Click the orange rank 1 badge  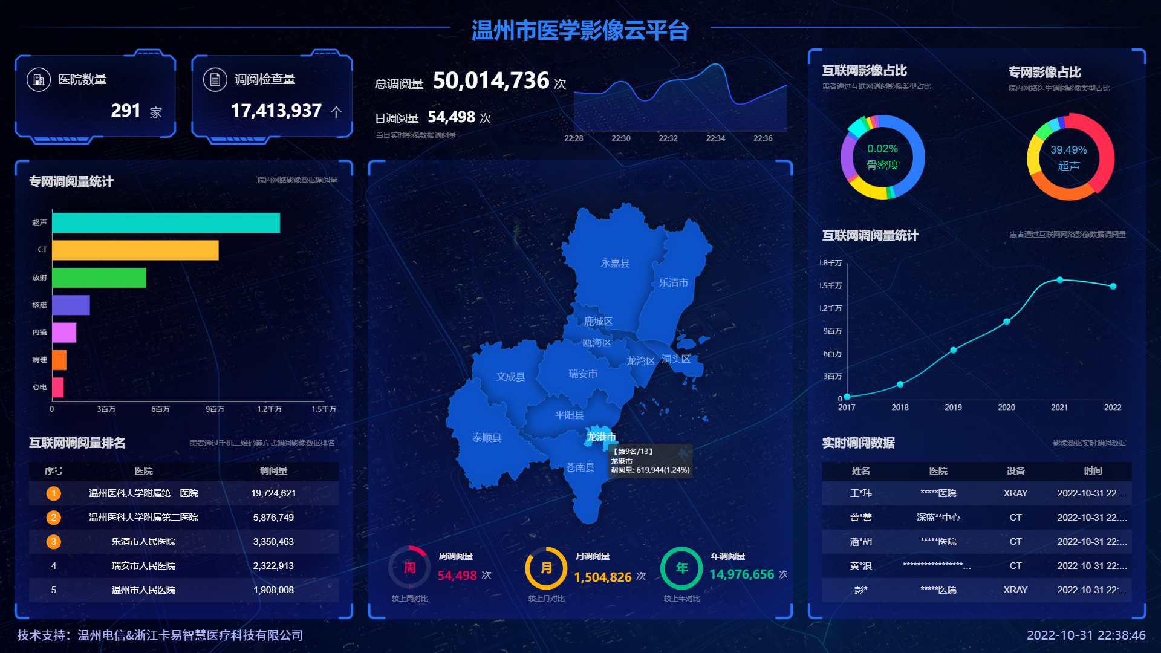(x=53, y=493)
